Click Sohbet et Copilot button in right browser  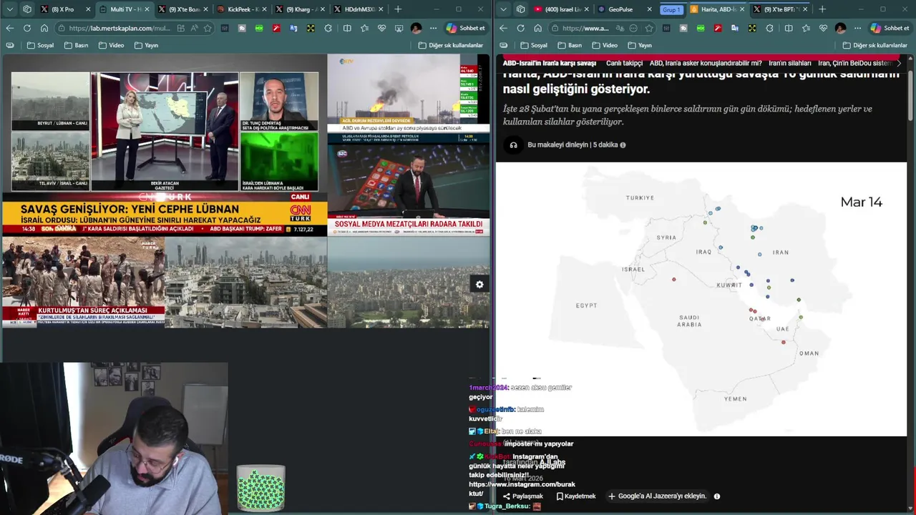(890, 28)
